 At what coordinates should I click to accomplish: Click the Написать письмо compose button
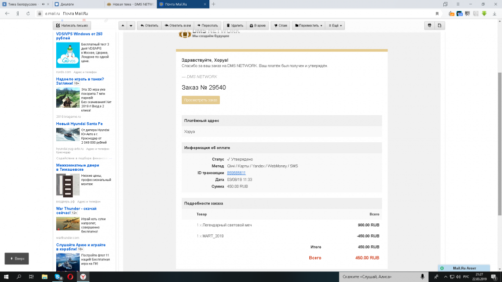[x=73, y=25]
